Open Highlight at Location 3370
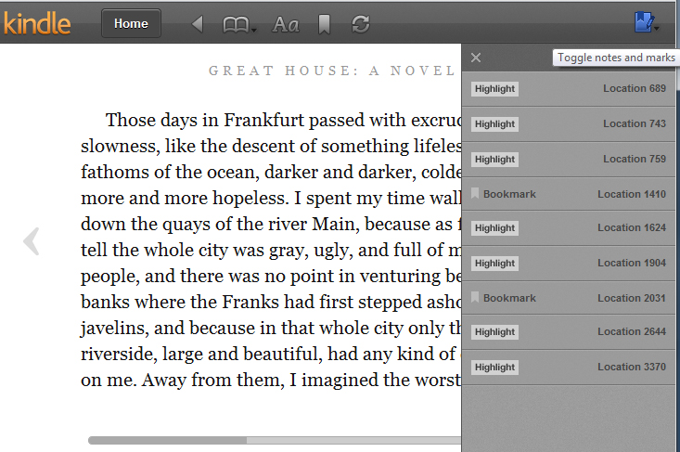Viewport: 680px width, 452px height. [569, 367]
